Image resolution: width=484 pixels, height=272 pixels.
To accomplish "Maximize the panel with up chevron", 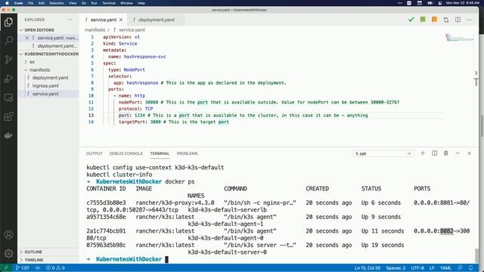I will pyautogui.click(x=458, y=153).
